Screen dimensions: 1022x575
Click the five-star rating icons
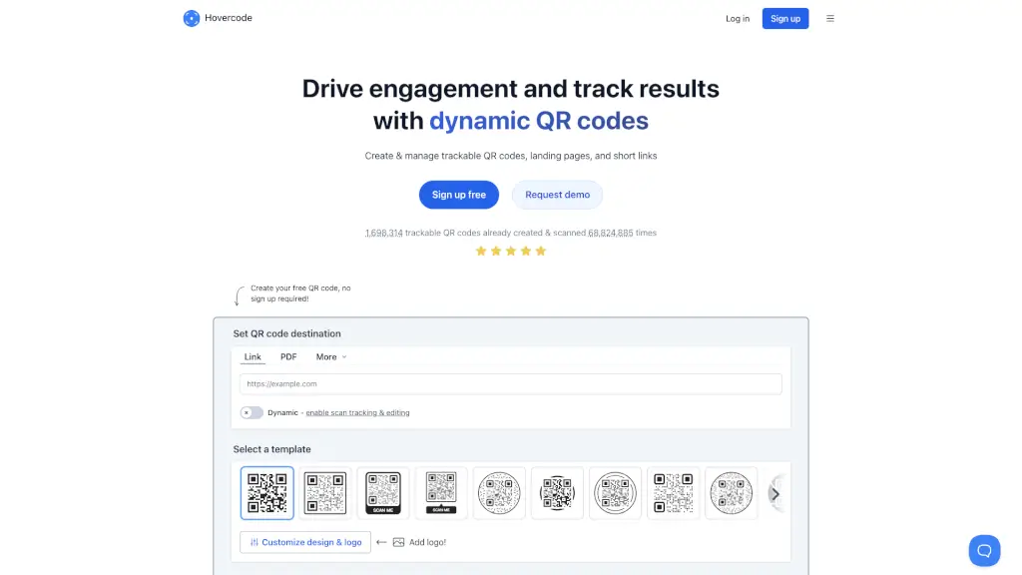[x=511, y=251]
